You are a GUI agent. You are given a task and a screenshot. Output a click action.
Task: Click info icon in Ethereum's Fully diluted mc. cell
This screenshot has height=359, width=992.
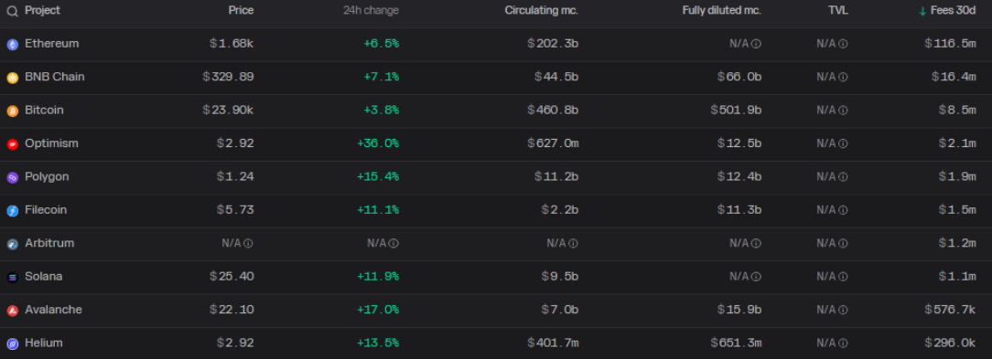click(x=756, y=44)
